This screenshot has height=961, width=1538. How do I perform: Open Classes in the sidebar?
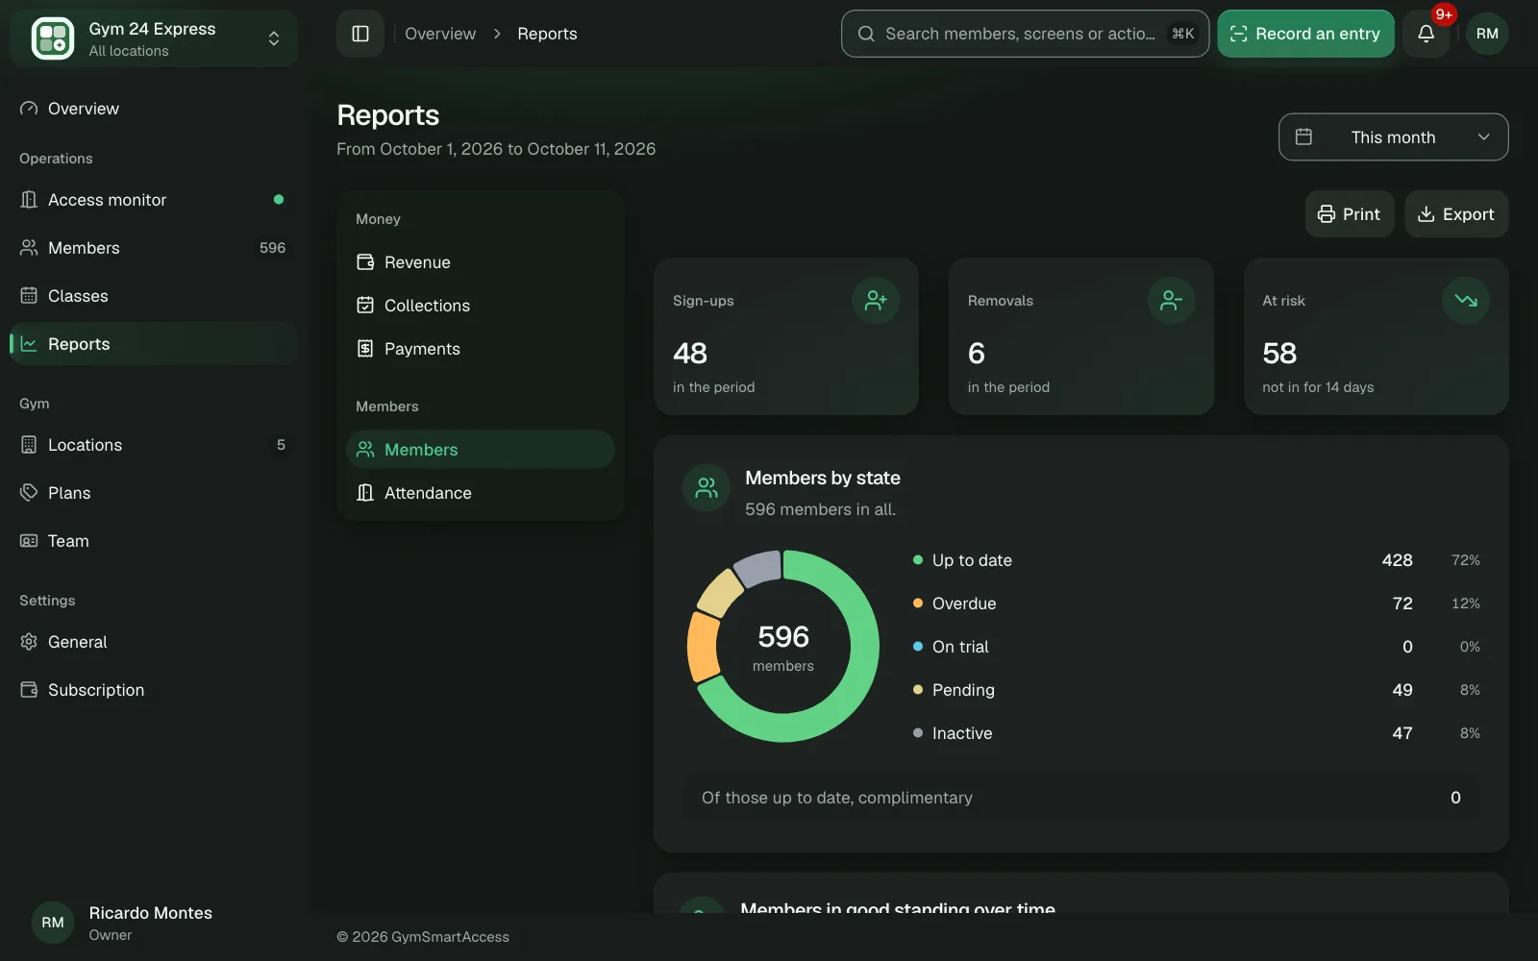pyautogui.click(x=154, y=296)
